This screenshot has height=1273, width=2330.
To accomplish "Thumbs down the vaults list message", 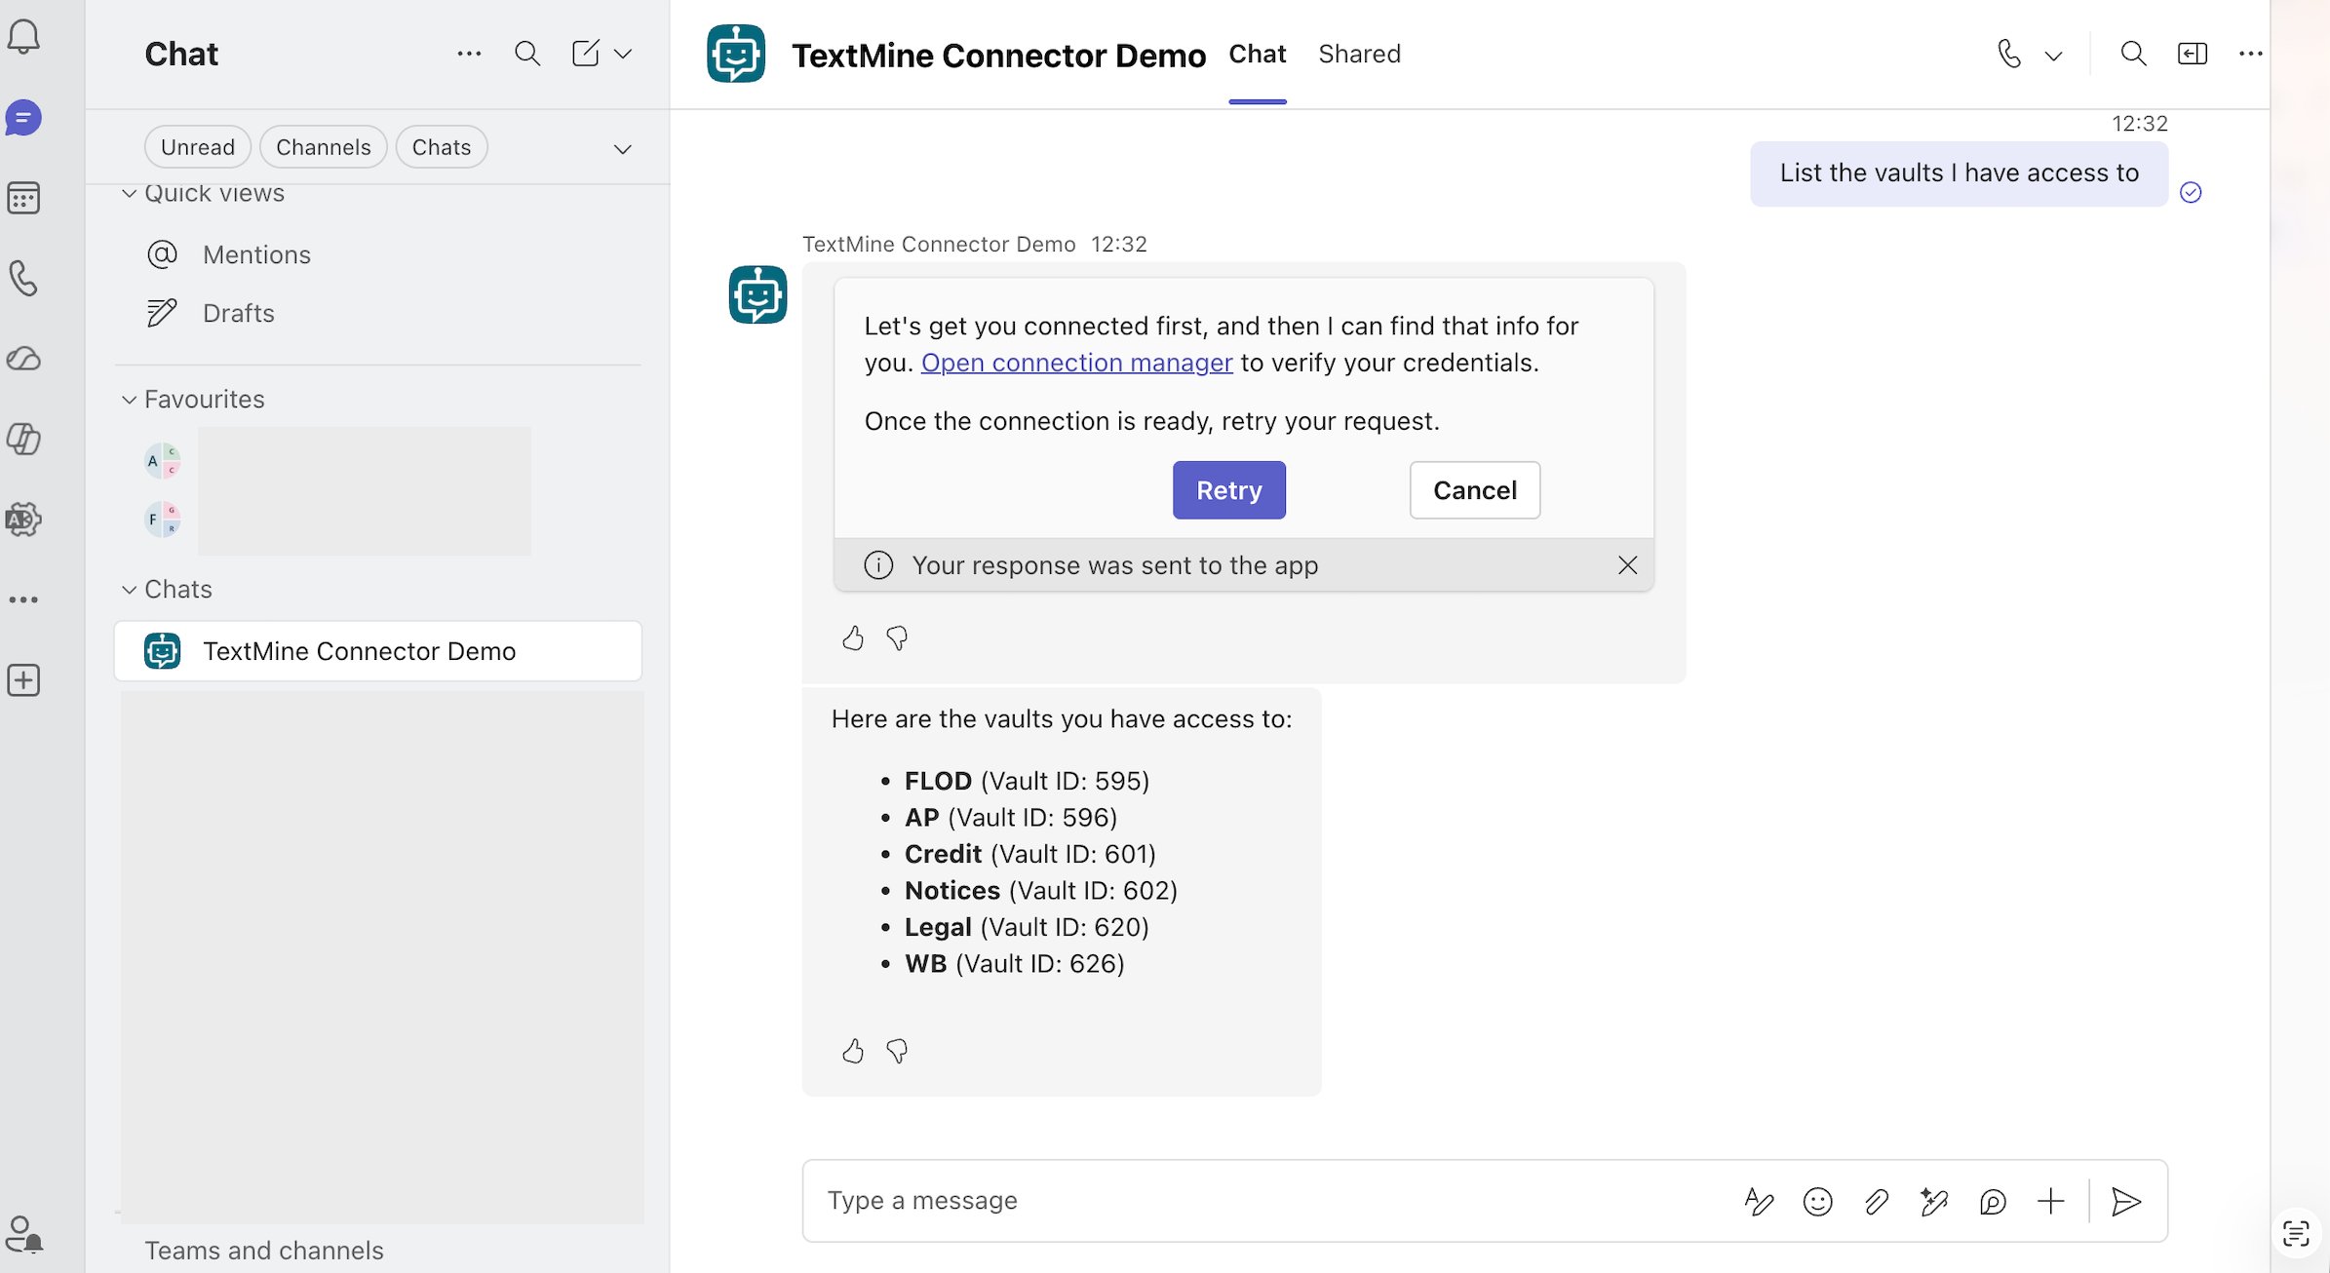I will (897, 1051).
